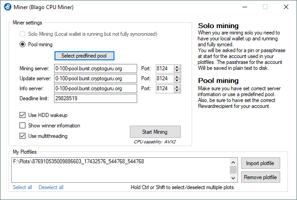Click the Mining server port value field
This screenshot has height=200, width=297.
(x=164, y=68)
